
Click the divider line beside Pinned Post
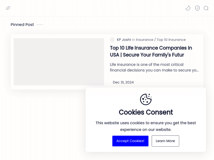40,25
